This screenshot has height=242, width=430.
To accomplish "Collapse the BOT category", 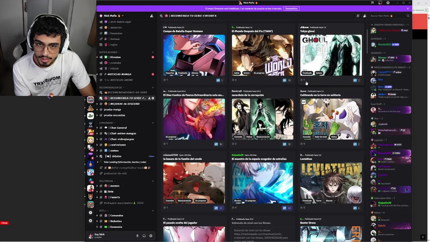I will coord(103,210).
